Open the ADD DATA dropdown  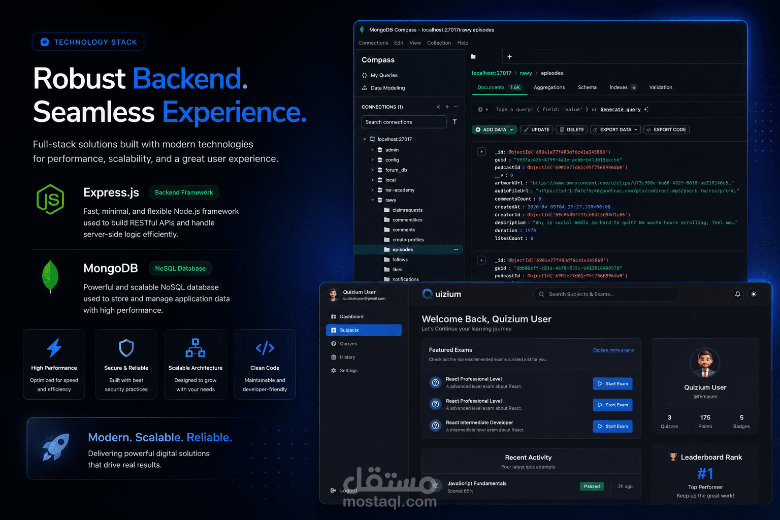495,129
